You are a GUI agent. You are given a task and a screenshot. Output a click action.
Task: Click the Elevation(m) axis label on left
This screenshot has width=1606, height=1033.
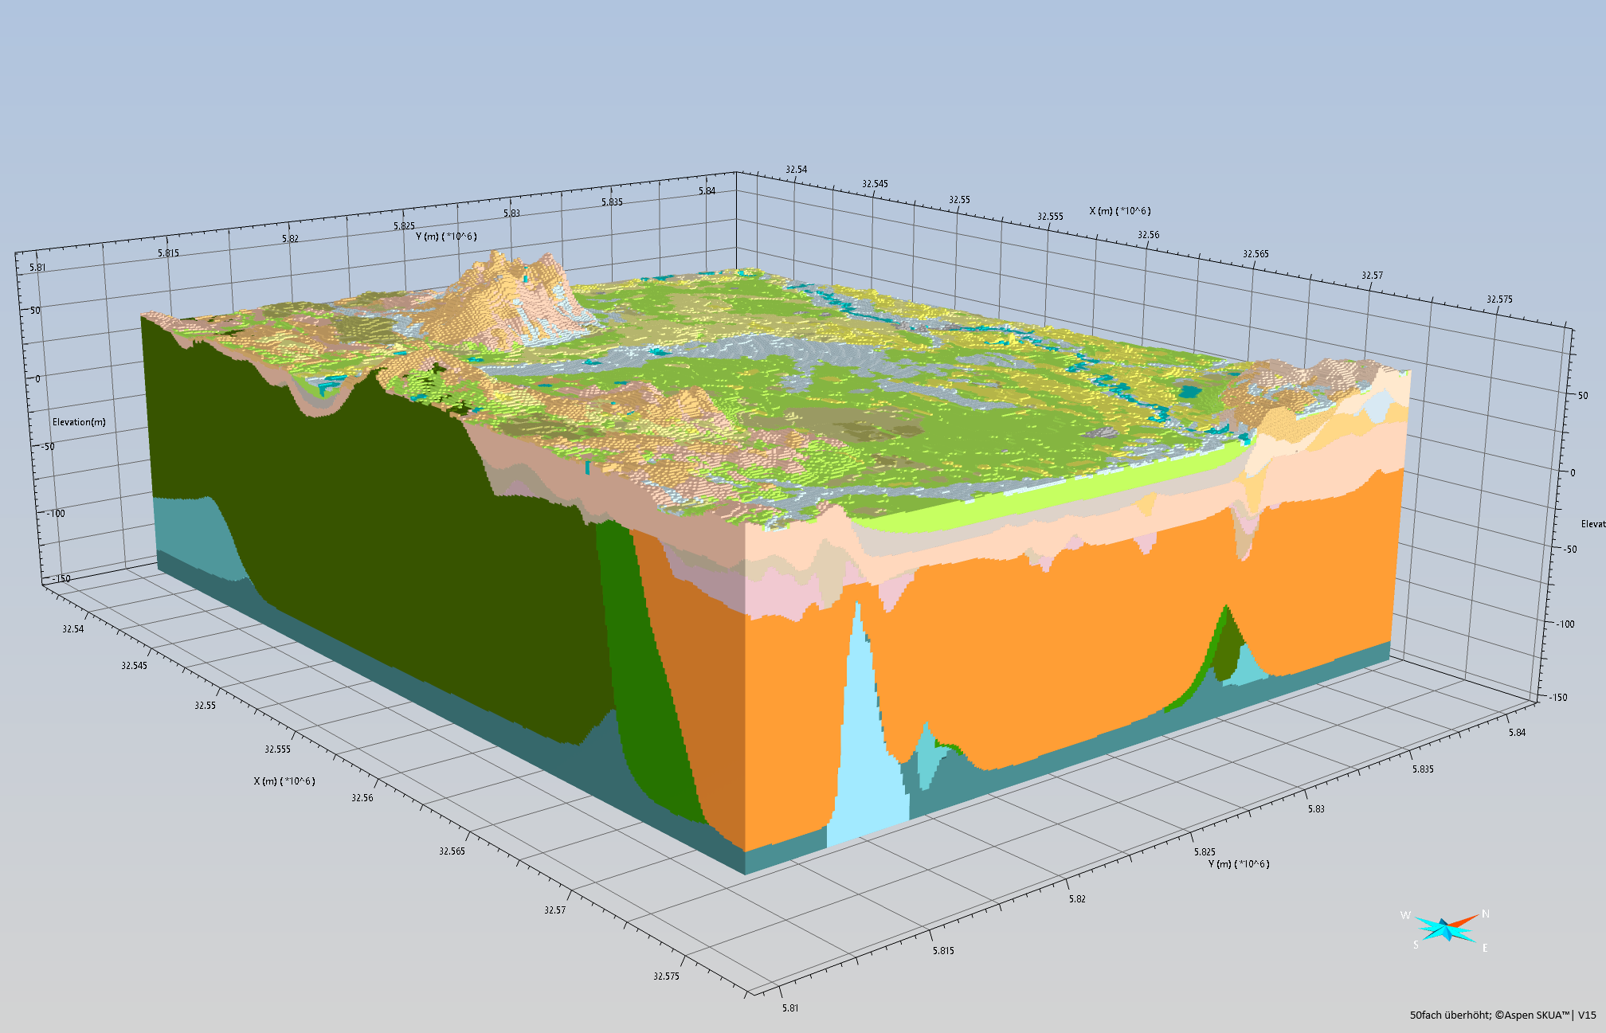click(x=79, y=422)
